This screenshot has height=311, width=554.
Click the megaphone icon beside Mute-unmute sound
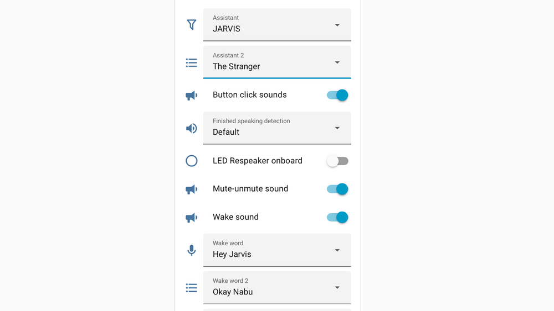[x=192, y=189]
